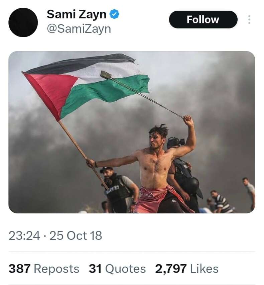Click the number 31 beside Quotes

click(x=95, y=269)
